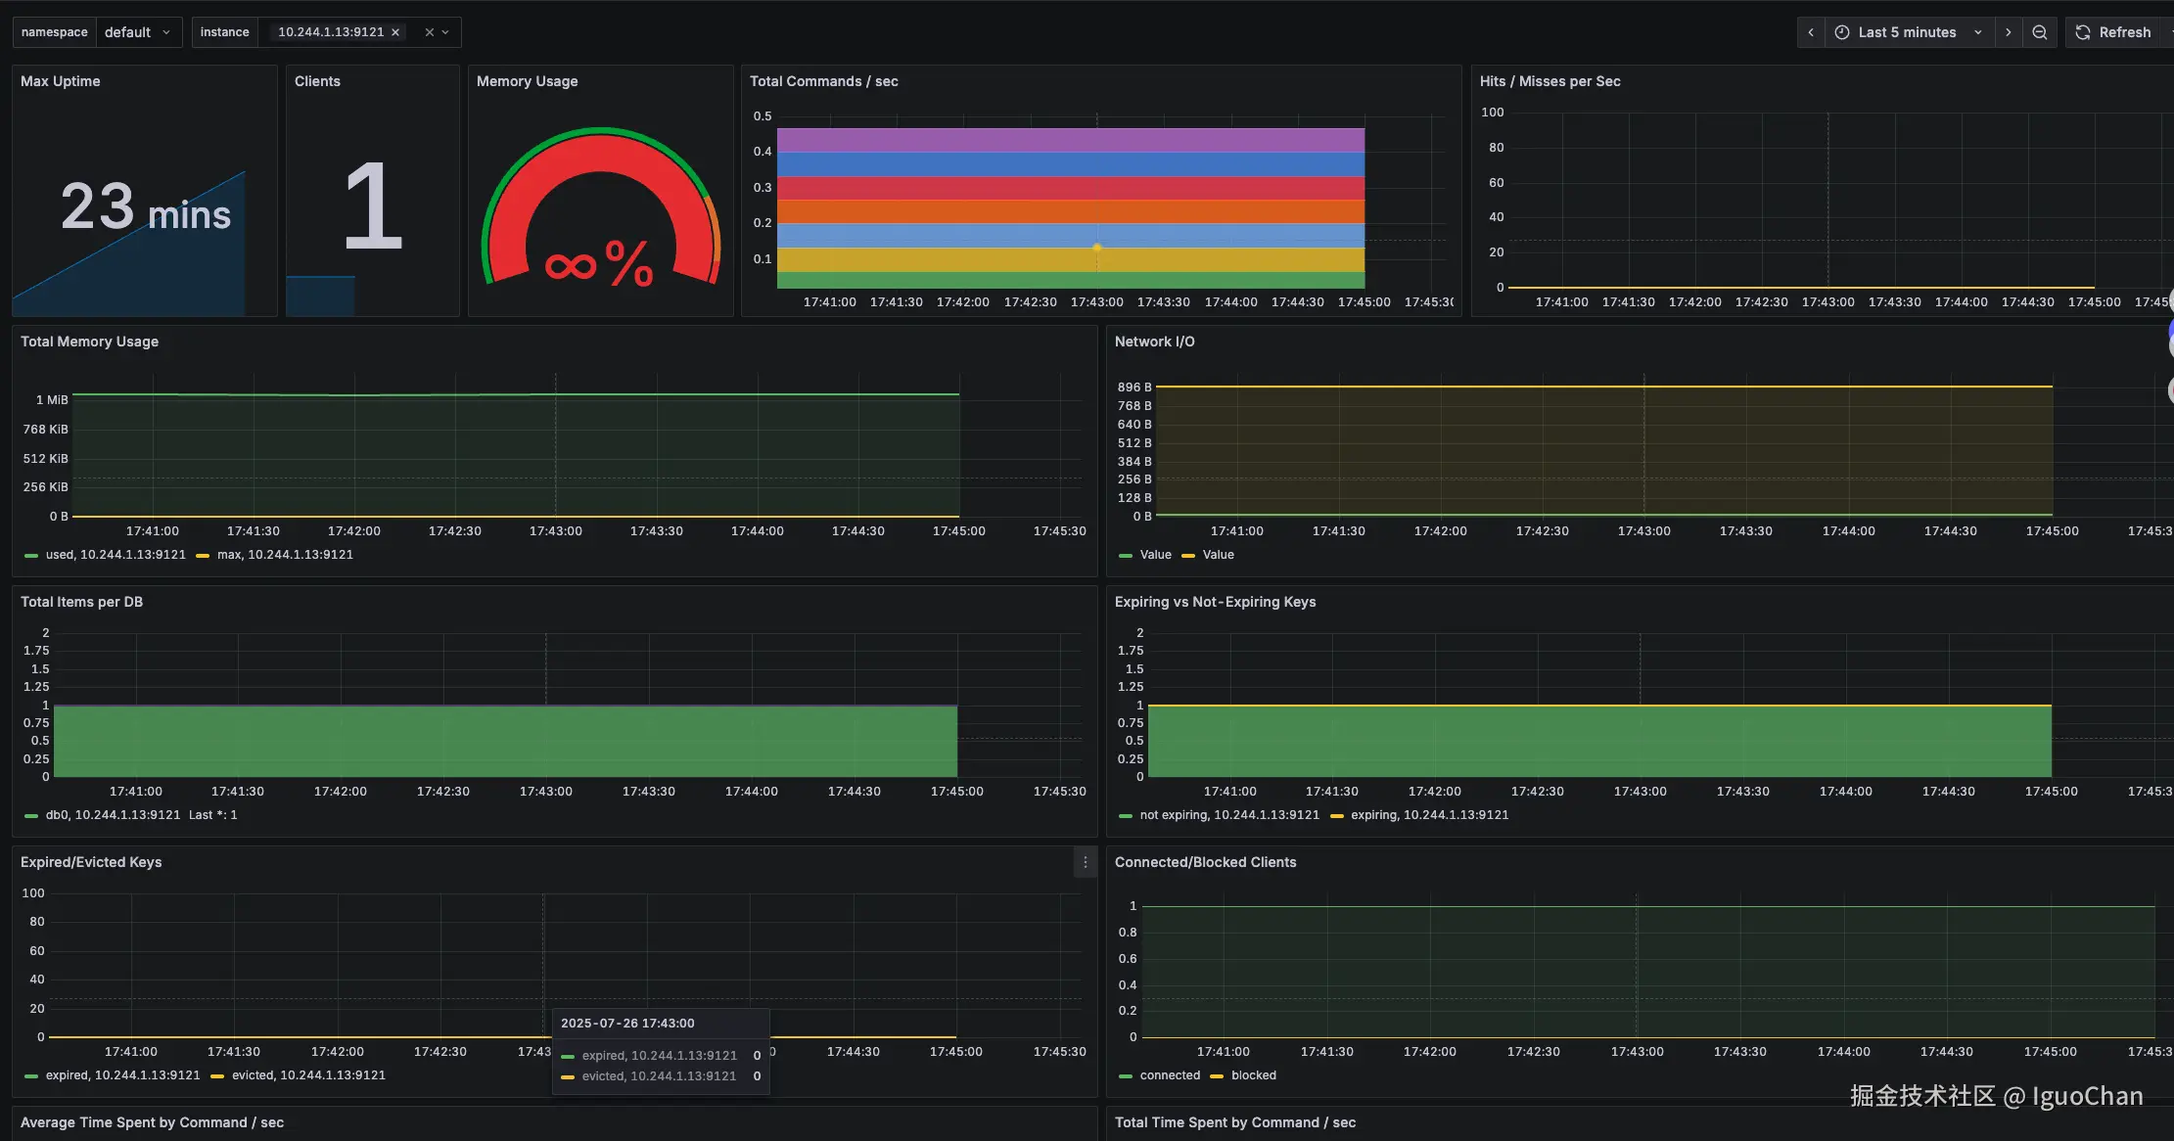Click the Network I/O panel title
The image size is (2174, 1141).
pyautogui.click(x=1154, y=342)
